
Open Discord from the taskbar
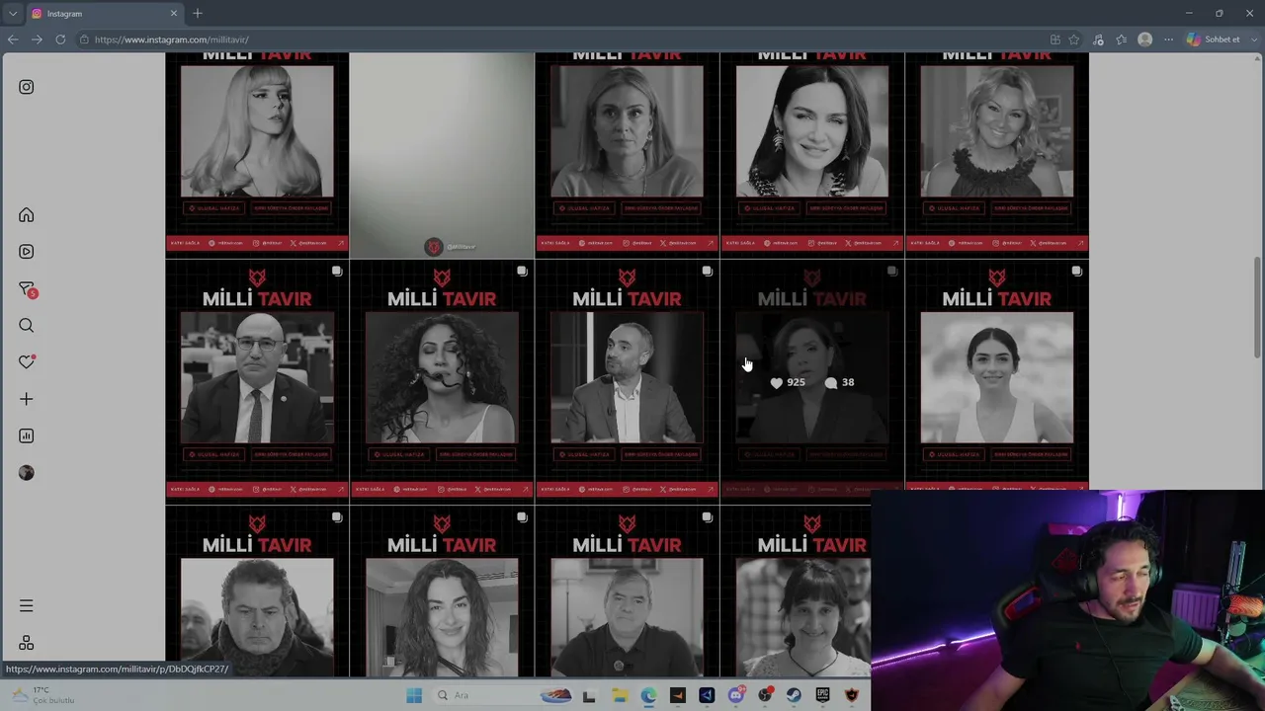pyautogui.click(x=736, y=695)
